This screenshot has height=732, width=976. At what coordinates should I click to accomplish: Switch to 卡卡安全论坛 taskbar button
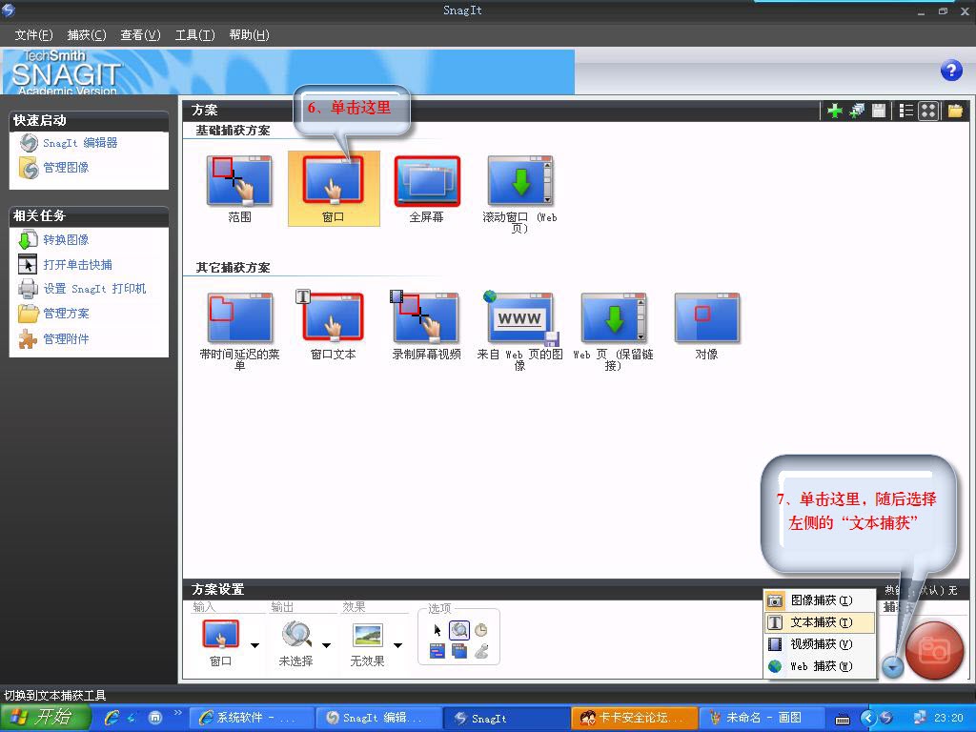(x=633, y=718)
